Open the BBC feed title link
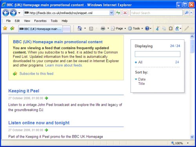Image resolution: width=196 pixels, height=147 pixels. tap(58, 42)
